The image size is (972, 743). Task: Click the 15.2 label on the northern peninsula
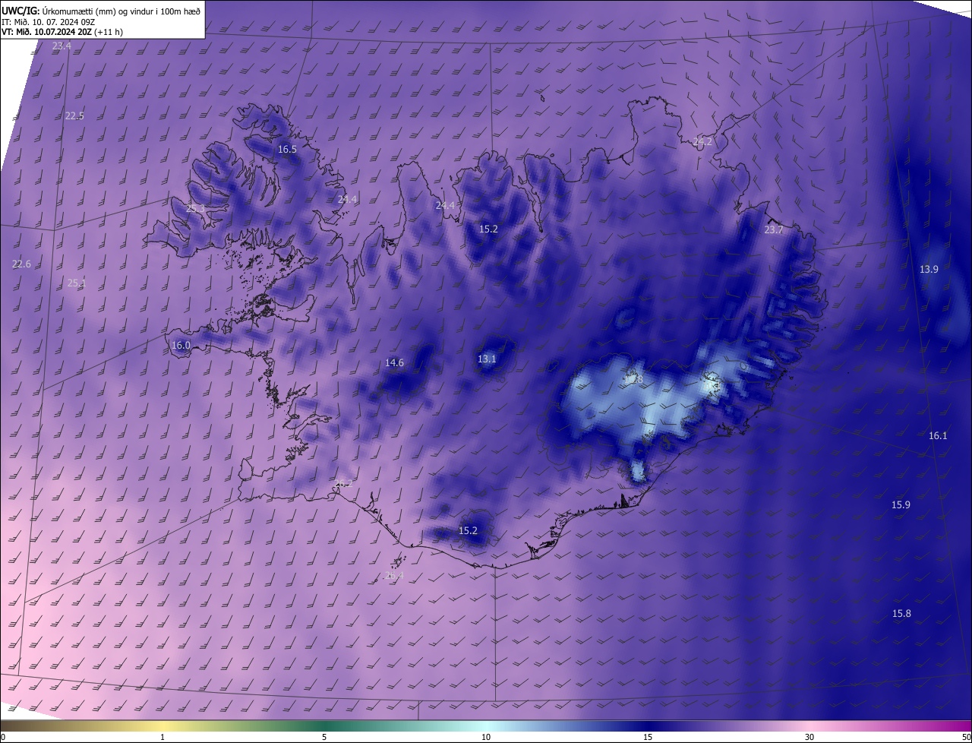(488, 229)
